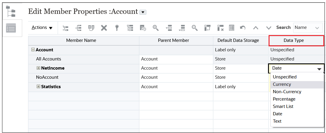Click the zoom out magnifier icon

pyautogui.click(x=194, y=28)
